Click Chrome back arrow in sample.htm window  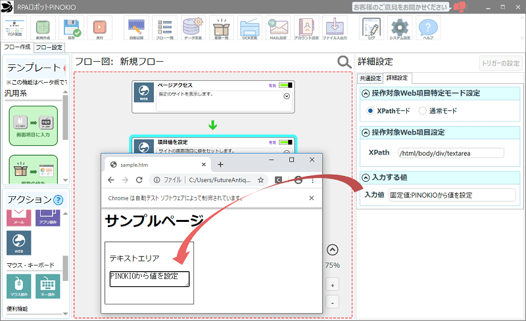pos(111,180)
